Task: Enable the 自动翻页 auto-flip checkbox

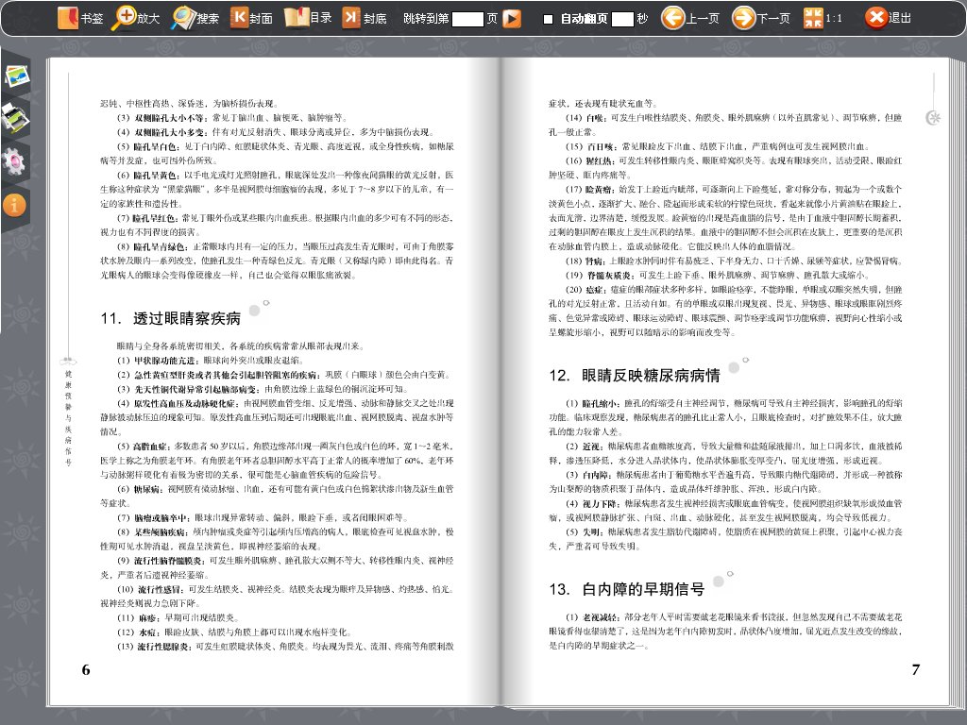Action: pyautogui.click(x=548, y=19)
